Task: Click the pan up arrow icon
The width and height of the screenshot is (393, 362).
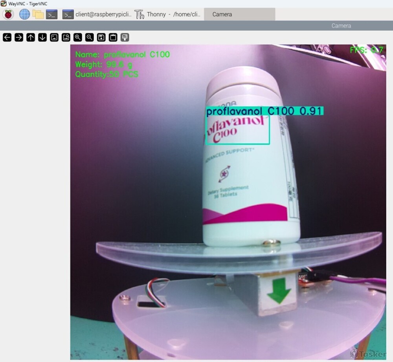Action: point(31,38)
